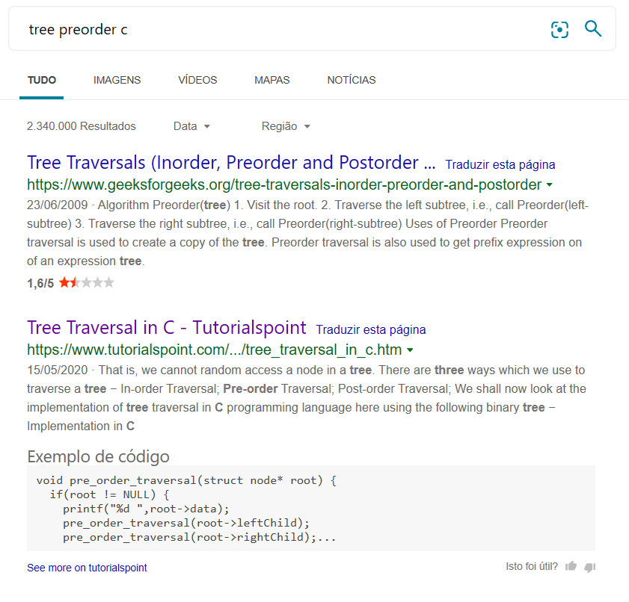
Task: Click the thumbs up feedback icon
Action: [571, 566]
